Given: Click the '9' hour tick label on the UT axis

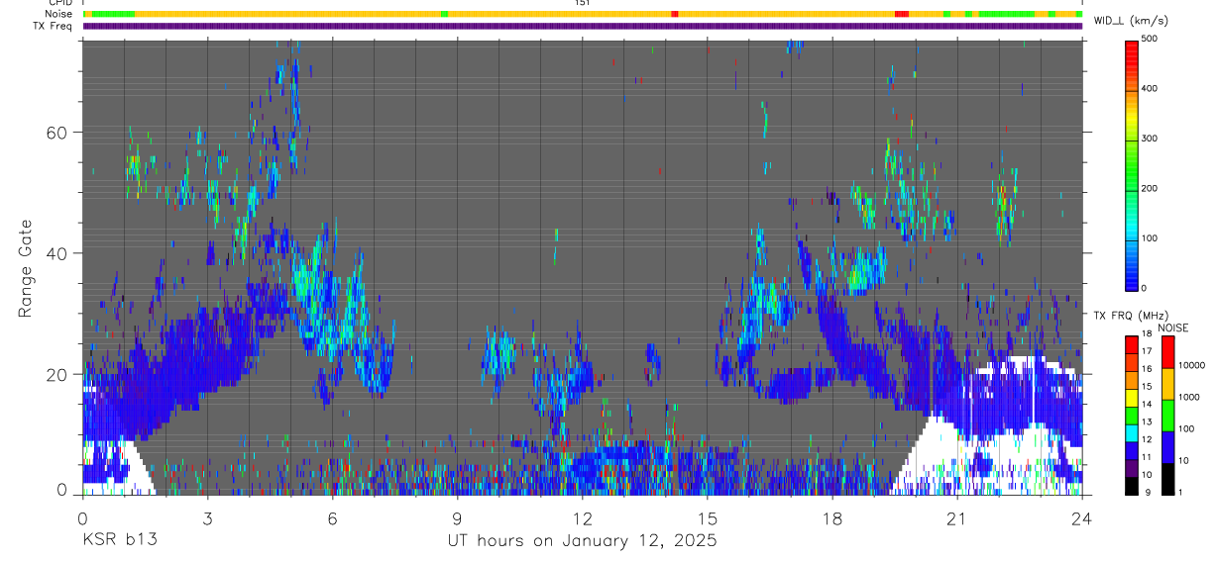Looking at the screenshot, I should click(457, 517).
